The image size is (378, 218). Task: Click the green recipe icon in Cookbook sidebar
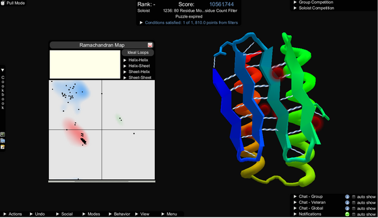click(x=2, y=134)
